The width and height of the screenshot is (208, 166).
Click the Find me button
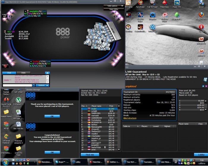click(x=90, y=155)
